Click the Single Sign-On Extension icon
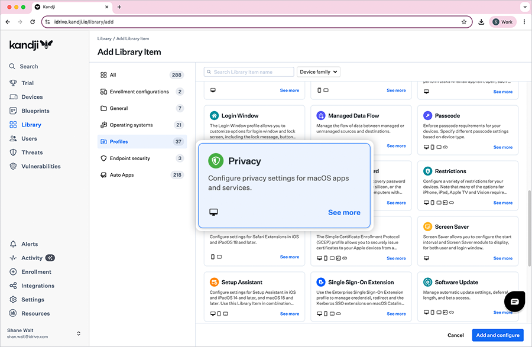This screenshot has width=532, height=347. [321, 282]
